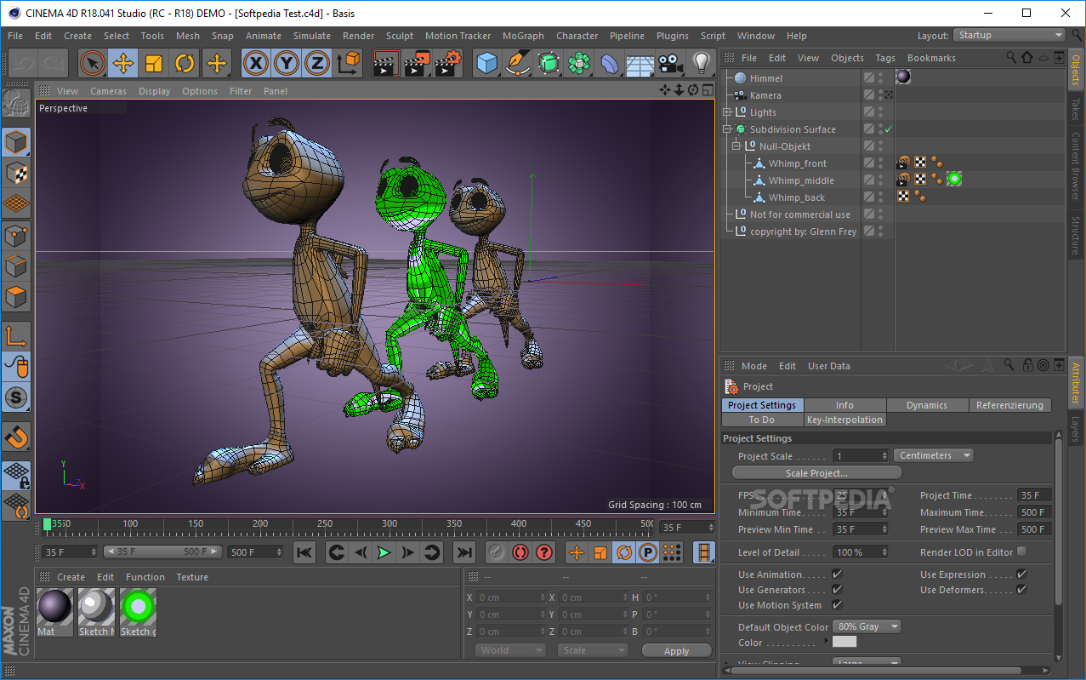
Task: Switch to the Key-Interpolation tab
Action: point(844,419)
